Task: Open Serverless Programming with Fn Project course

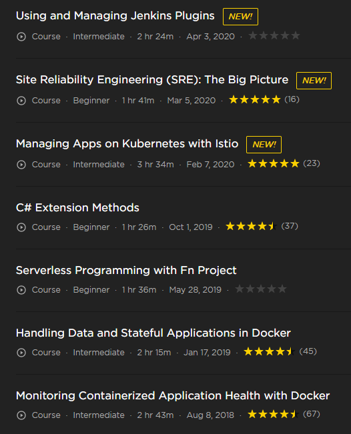Action: pyautogui.click(x=126, y=271)
